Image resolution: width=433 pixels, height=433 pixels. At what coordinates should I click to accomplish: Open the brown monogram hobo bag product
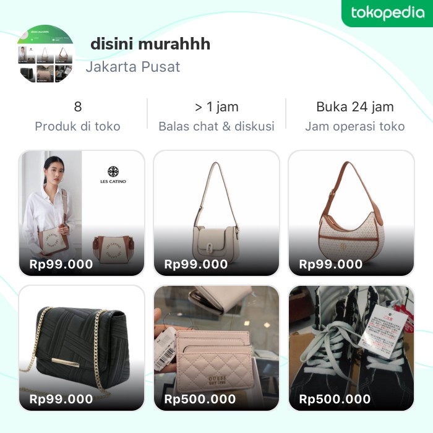(351, 213)
